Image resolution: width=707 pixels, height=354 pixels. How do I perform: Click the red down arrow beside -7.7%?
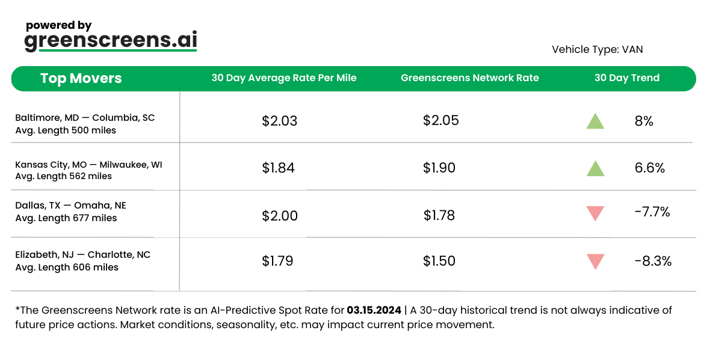point(595,213)
